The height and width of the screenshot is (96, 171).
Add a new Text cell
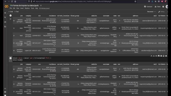point(17,12)
